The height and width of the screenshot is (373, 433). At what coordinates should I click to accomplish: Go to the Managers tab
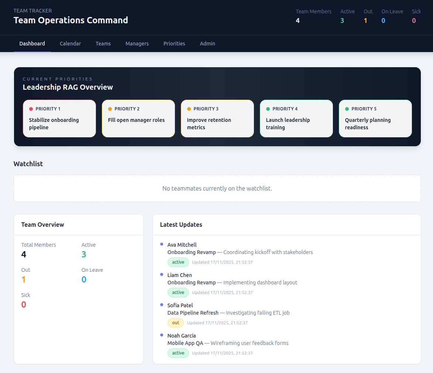pyautogui.click(x=137, y=44)
